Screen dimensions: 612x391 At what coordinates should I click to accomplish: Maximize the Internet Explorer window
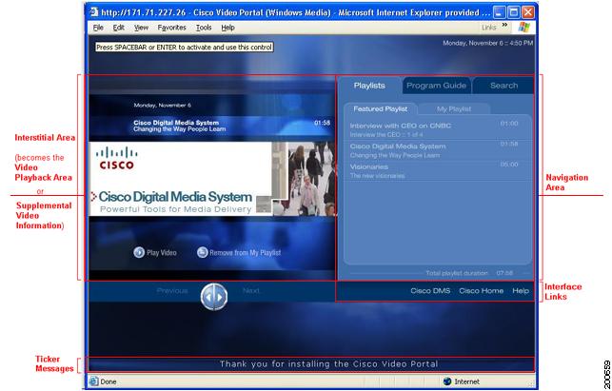pyautogui.click(x=514, y=12)
